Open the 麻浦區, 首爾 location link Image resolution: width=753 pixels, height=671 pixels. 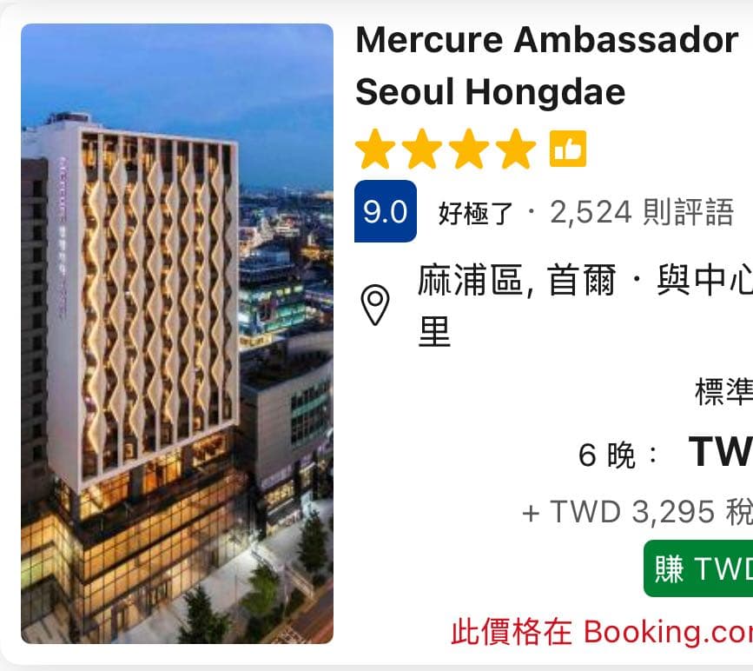coord(518,280)
